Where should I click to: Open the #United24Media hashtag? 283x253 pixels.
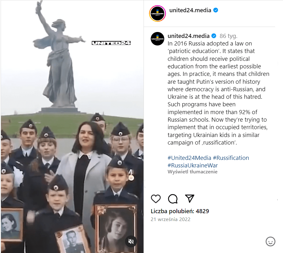189,158
